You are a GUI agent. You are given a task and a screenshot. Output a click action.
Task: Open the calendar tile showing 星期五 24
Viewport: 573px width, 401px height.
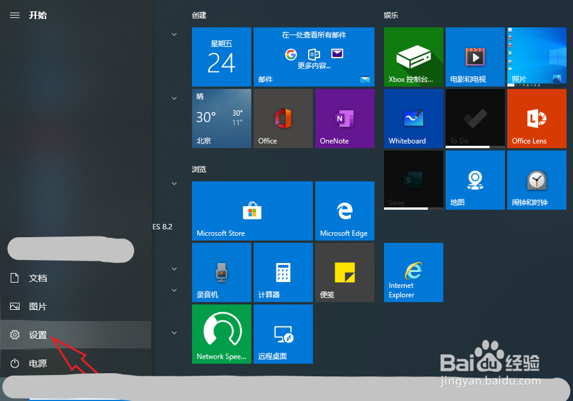221,57
